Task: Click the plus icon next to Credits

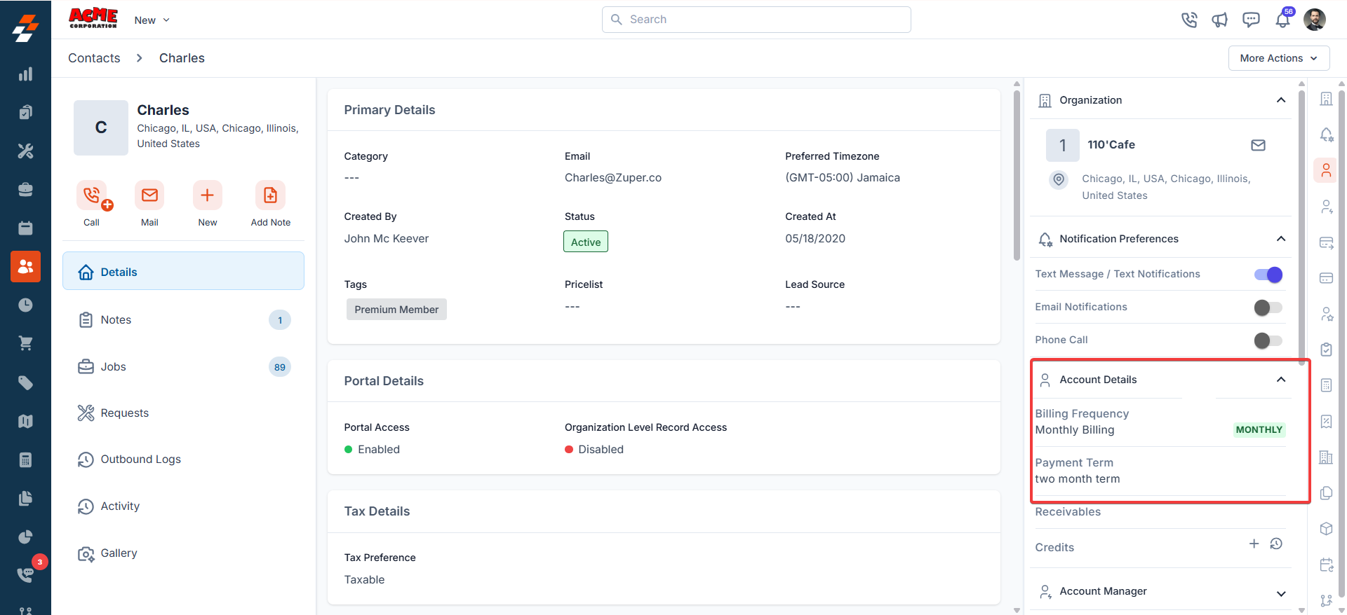Action: tap(1254, 544)
